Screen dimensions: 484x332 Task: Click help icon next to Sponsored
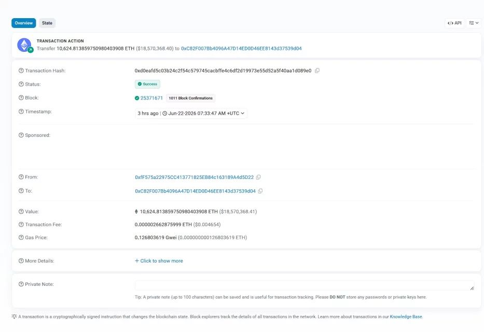tap(21, 135)
